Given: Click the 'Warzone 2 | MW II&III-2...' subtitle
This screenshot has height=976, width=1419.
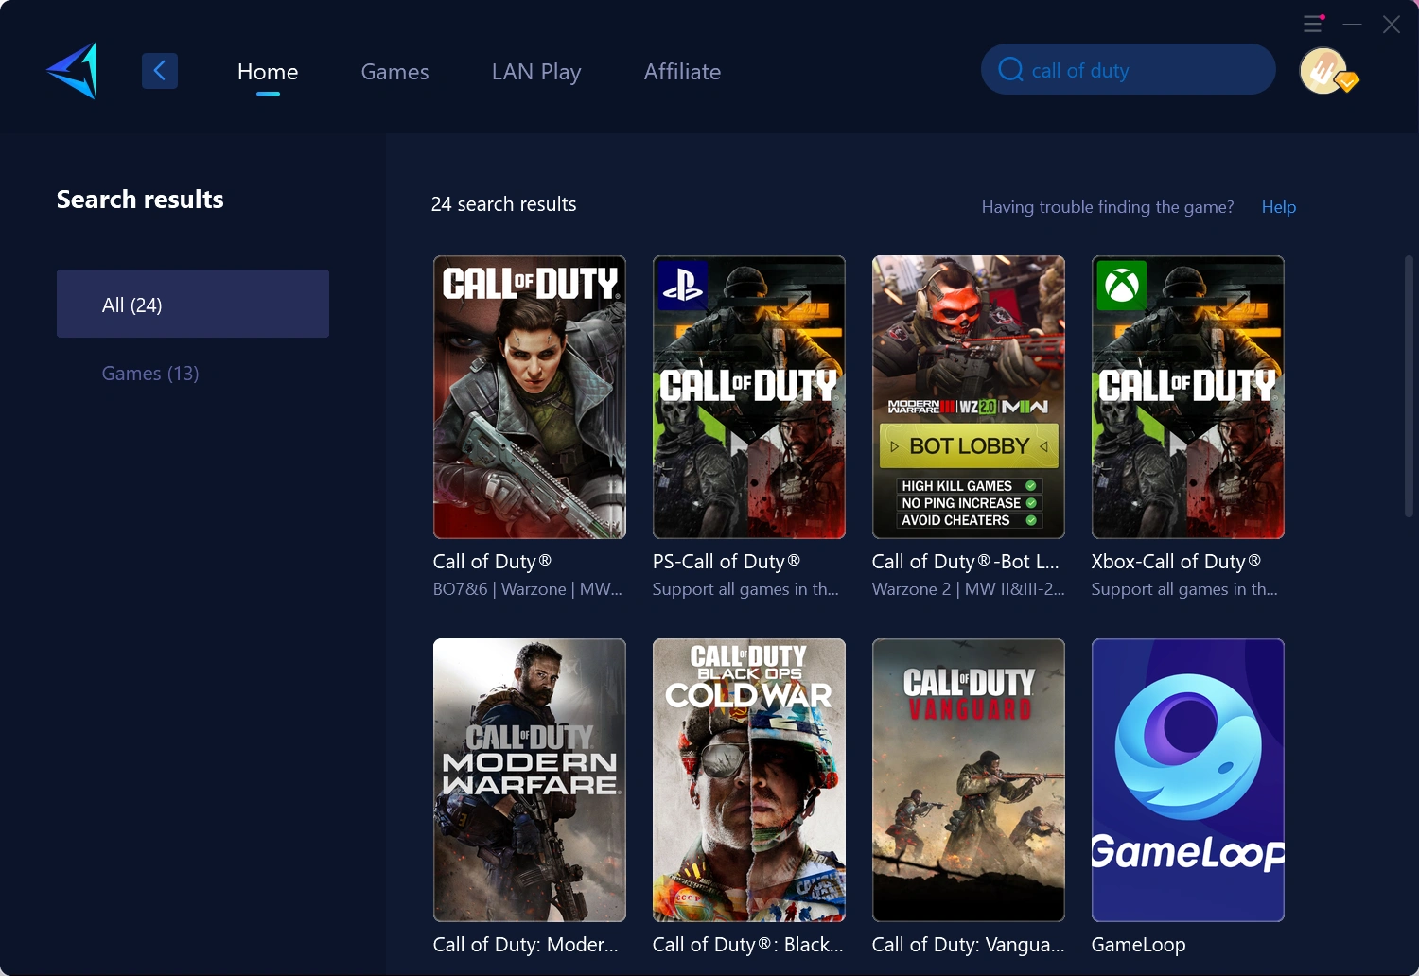Looking at the screenshot, I should click(x=969, y=589).
